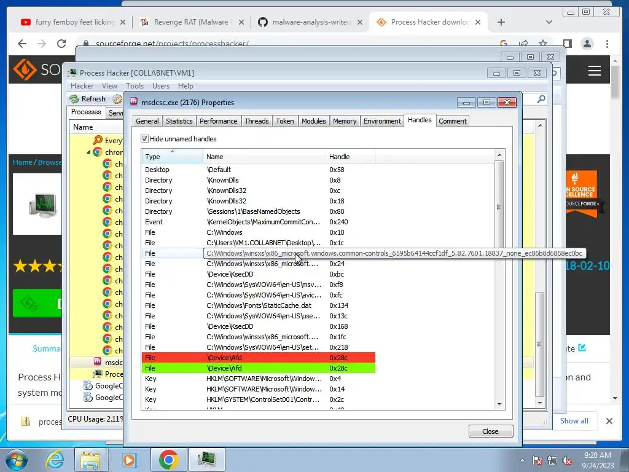
Task: Select the \Sessions\1\BaseNamedObjects row
Action: (x=259, y=211)
